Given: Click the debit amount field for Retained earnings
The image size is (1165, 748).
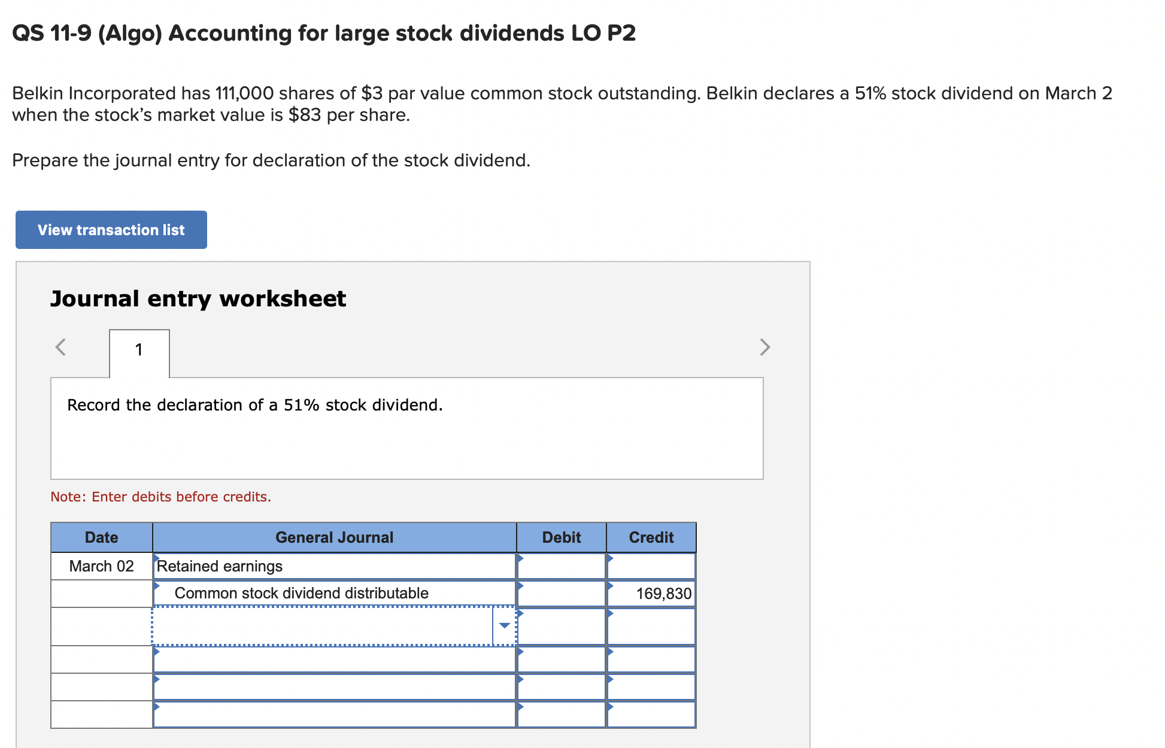Looking at the screenshot, I should [560, 565].
